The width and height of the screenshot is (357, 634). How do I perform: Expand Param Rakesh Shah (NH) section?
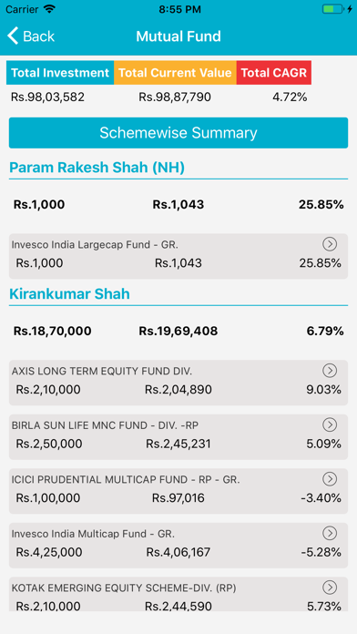[x=97, y=168]
